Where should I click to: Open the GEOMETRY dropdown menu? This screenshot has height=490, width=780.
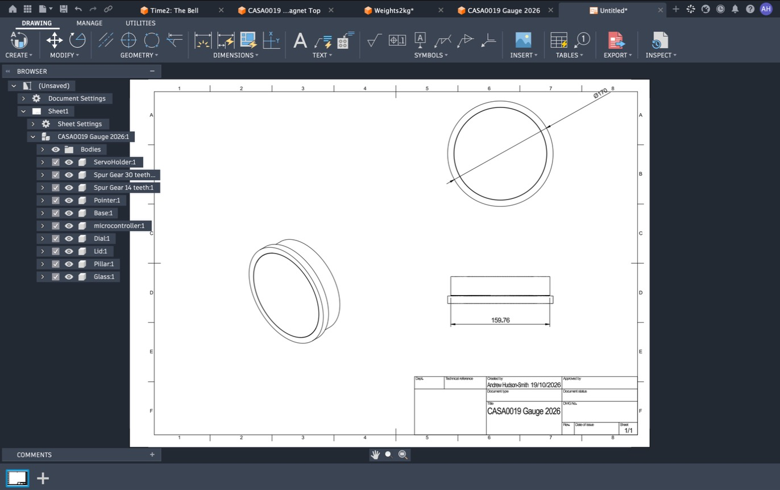[x=139, y=55]
